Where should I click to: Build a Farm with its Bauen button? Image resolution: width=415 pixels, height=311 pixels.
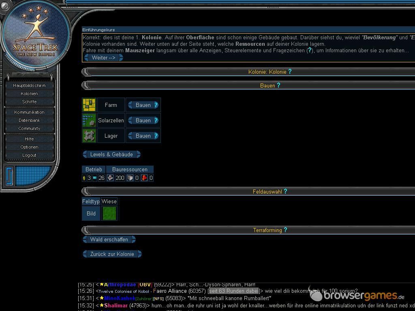(143, 105)
